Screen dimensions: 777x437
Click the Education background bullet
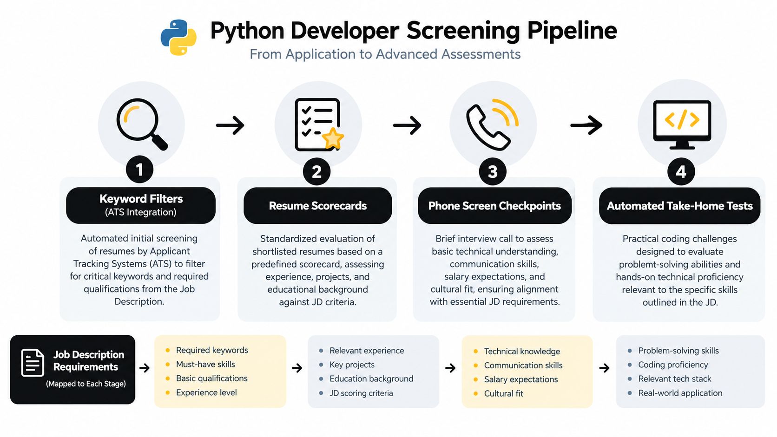[366, 378]
